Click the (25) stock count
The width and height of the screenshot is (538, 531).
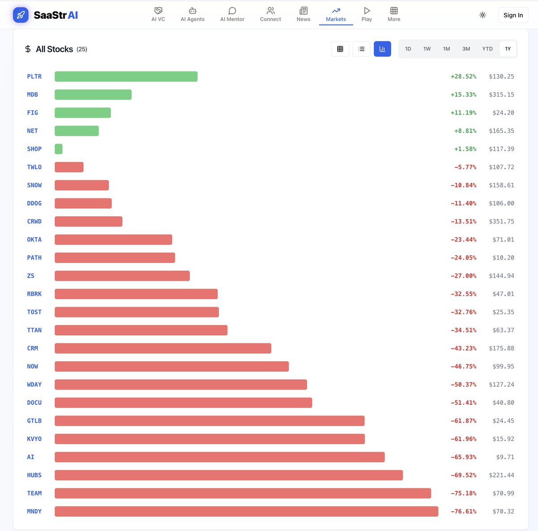82,49
